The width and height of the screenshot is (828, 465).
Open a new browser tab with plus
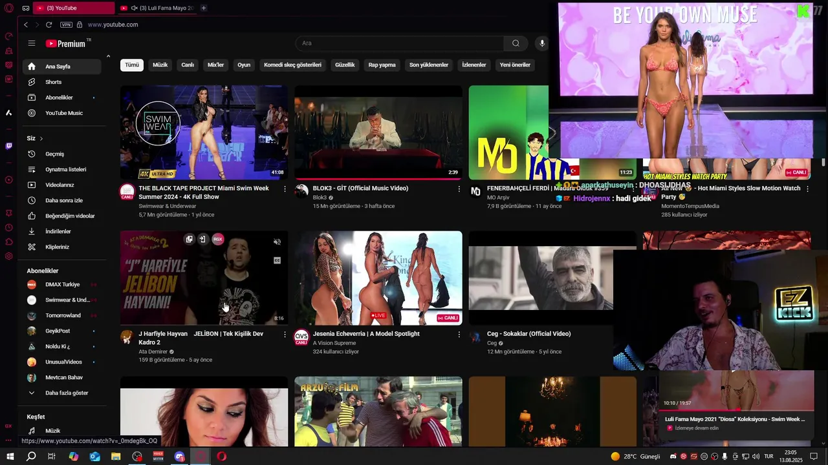pyautogui.click(x=204, y=8)
